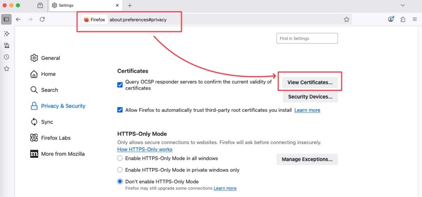This screenshot has height=197, width=422.
Task: Open the How HTTPS-Only works link
Action: coord(145,149)
